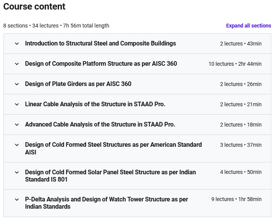Open section title Introduction to Structural Steel
This screenshot has height=219, width=274.
click(100, 44)
